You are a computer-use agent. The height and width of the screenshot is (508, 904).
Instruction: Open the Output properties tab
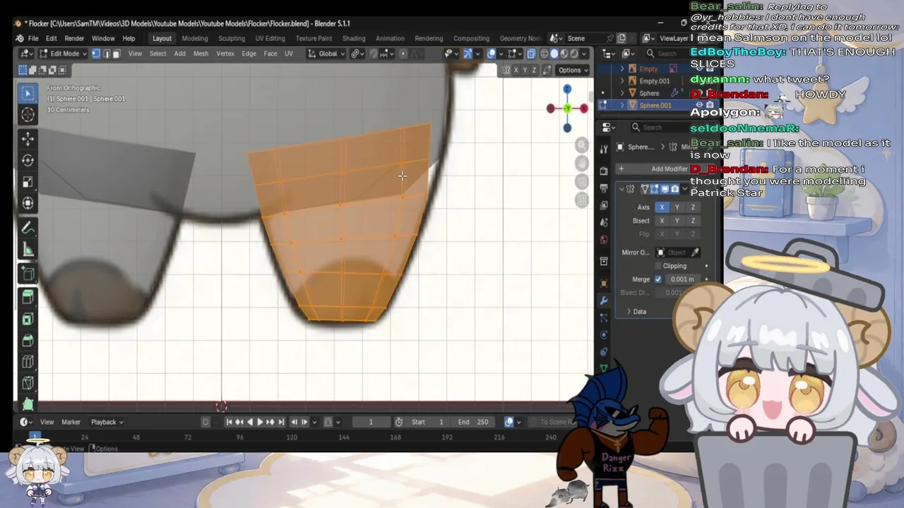[x=604, y=188]
